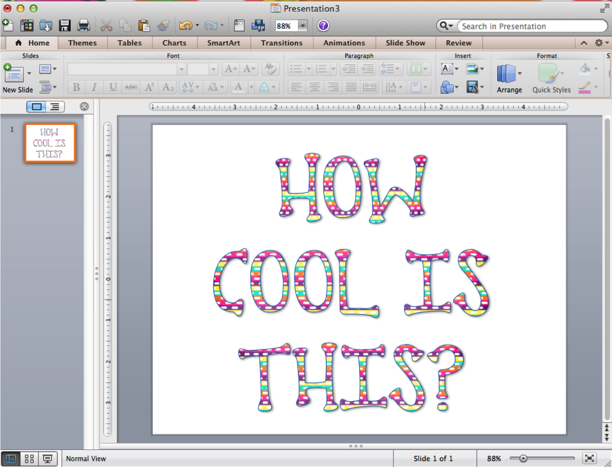612x467 pixels.
Task: Select the Format Painter tool
Action: (163, 25)
